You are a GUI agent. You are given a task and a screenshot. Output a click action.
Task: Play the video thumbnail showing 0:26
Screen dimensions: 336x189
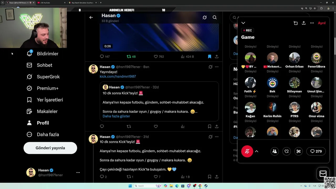point(159,37)
